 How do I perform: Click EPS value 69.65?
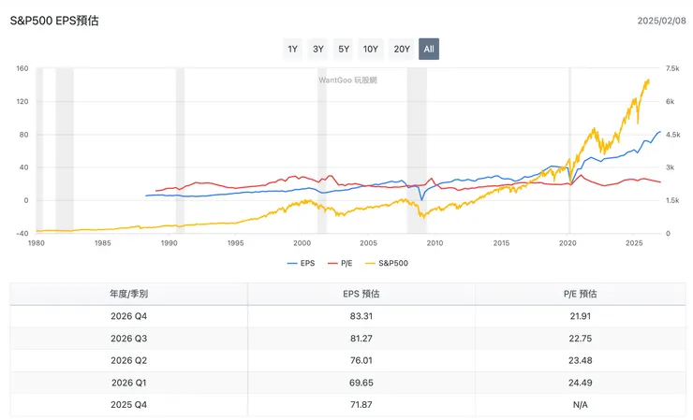(x=361, y=383)
